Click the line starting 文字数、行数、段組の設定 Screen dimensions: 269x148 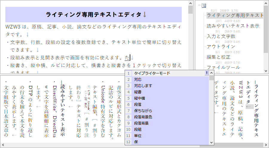(96, 42)
